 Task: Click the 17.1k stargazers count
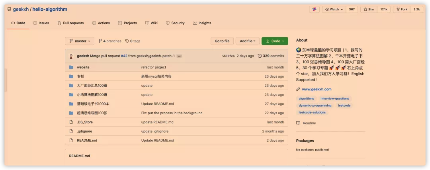pos(384,9)
